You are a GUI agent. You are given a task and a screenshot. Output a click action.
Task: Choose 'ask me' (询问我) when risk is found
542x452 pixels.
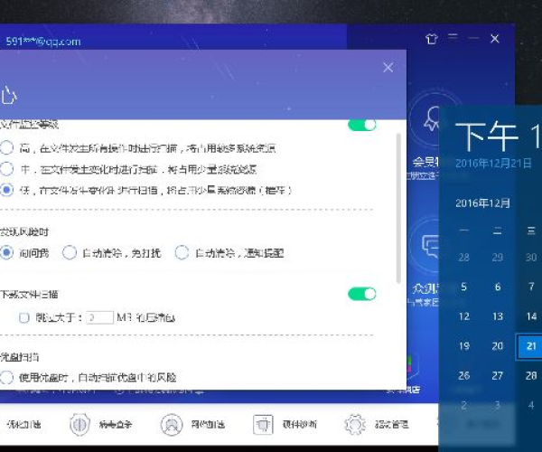pos(6,252)
